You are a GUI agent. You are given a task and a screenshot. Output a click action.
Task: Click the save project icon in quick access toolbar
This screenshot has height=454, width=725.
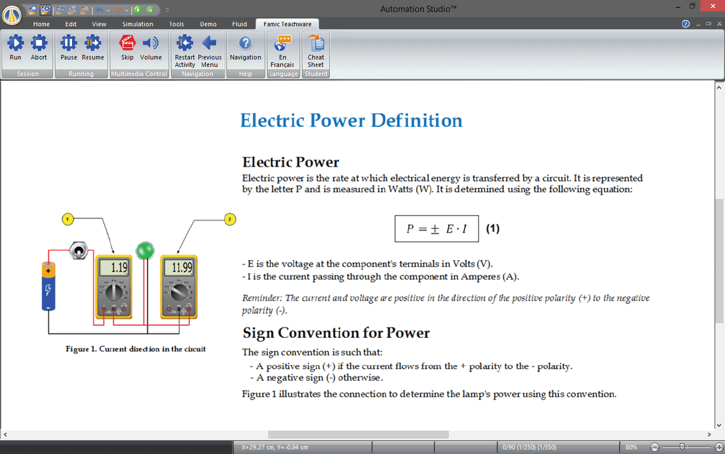[72, 10]
